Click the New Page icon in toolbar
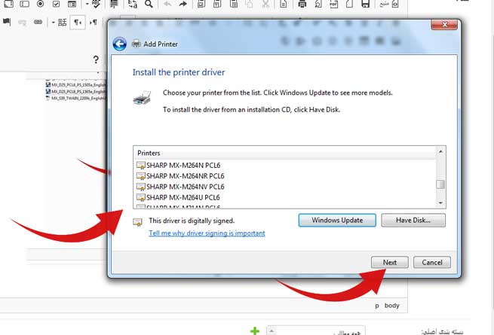 [349, 4]
